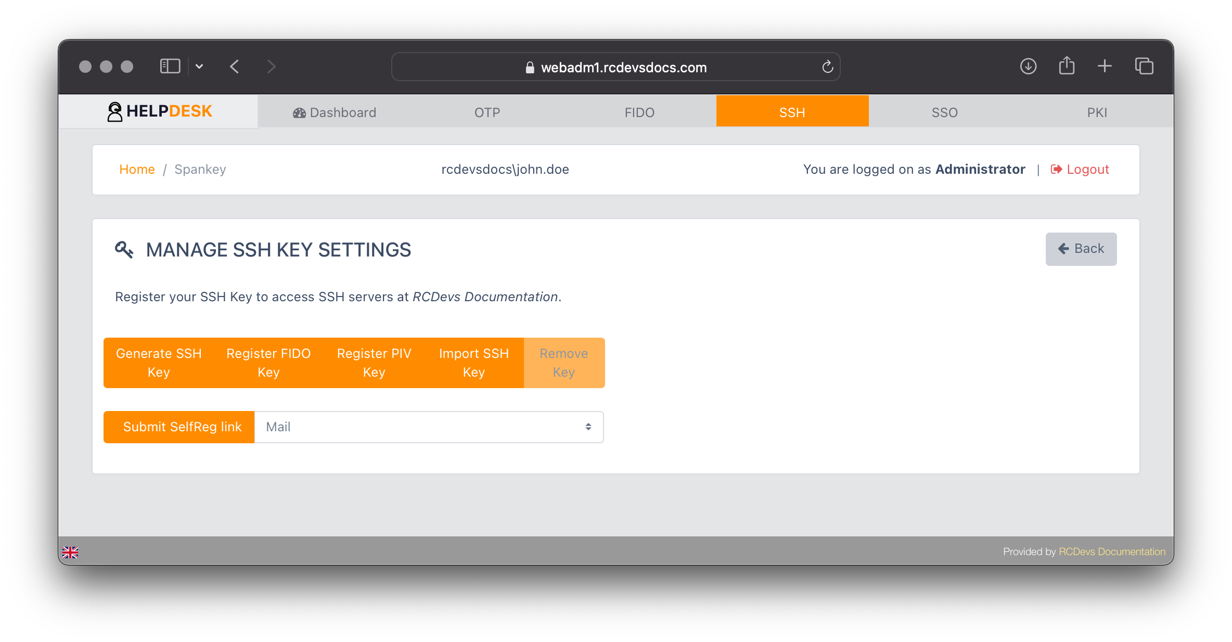
Task: Open a new tab with plus icon
Action: 1105,66
